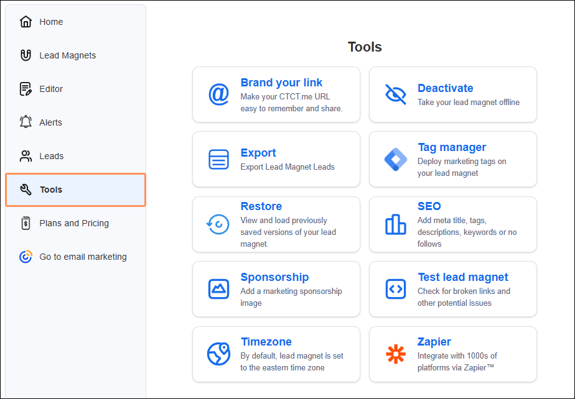Open the Editor sidebar item

click(x=51, y=89)
